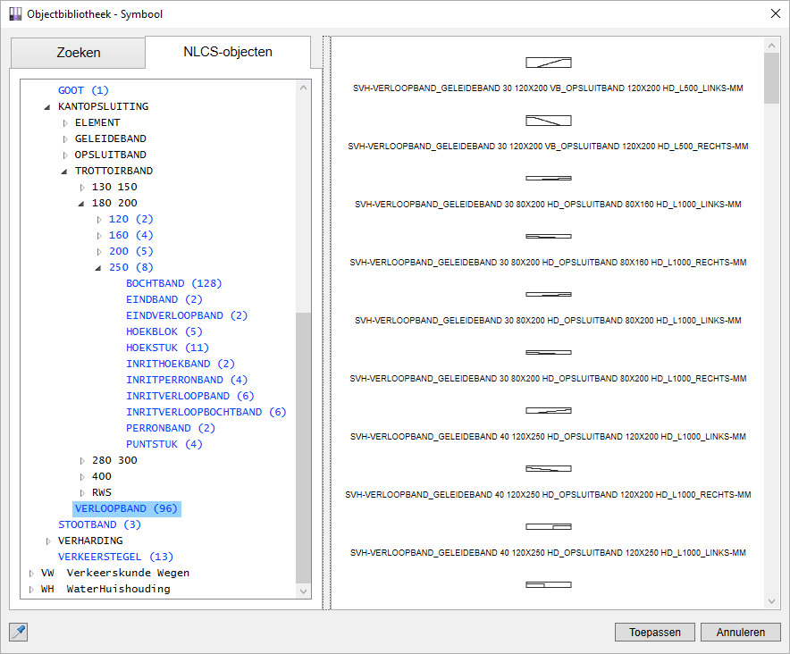Select VERKEERSTEGEL (13) in the tree
The width and height of the screenshot is (790, 654).
point(115,557)
